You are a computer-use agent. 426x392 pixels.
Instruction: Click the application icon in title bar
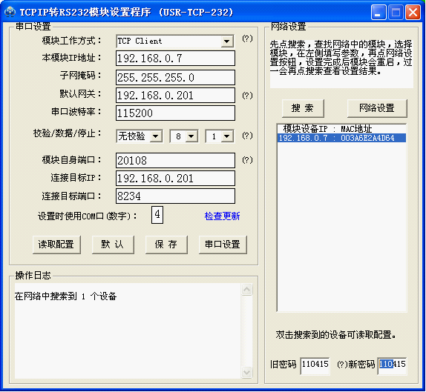tap(10, 12)
